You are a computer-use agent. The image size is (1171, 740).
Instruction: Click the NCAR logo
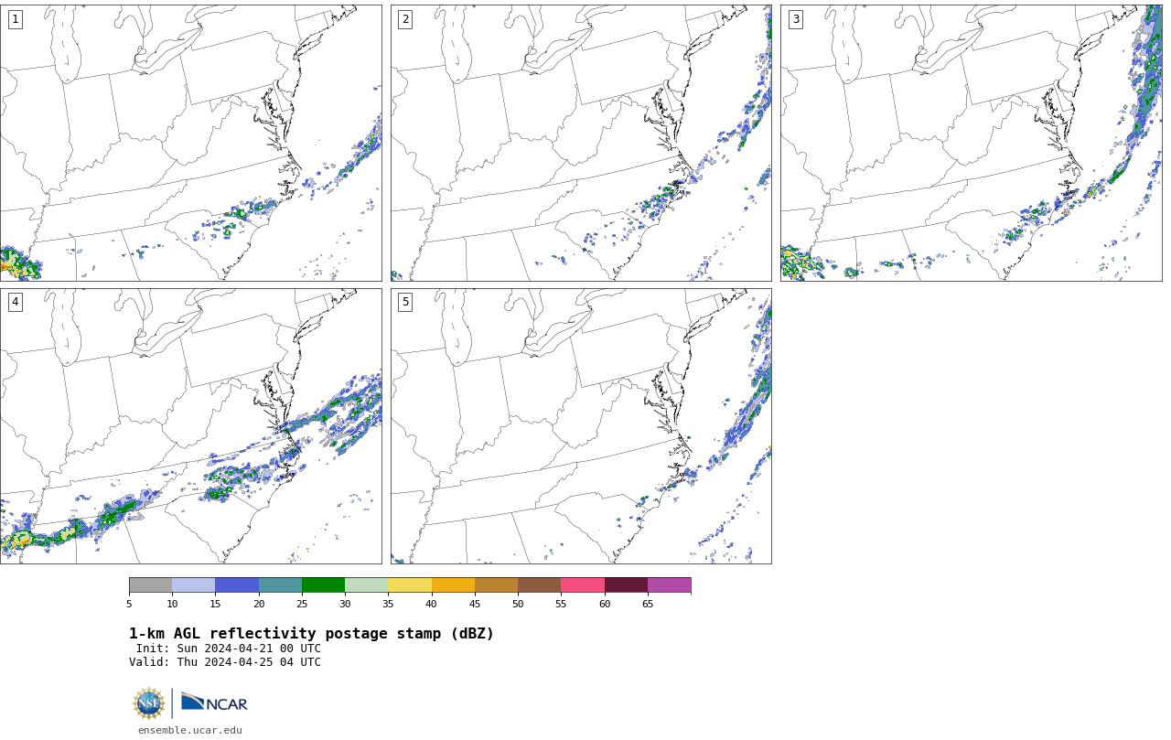[214, 702]
